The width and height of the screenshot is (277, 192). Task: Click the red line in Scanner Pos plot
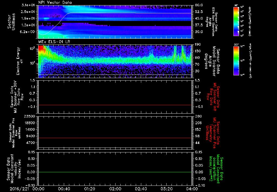[115, 138]
